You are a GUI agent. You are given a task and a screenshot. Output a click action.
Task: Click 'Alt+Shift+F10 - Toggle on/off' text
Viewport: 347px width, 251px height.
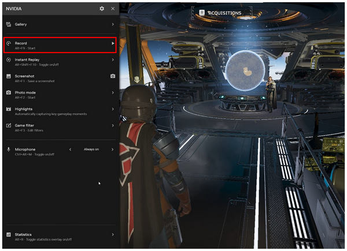click(x=37, y=65)
